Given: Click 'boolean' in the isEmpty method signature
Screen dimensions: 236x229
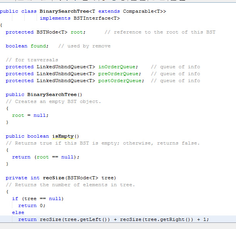Looking at the screenshot, I should point(38,136).
